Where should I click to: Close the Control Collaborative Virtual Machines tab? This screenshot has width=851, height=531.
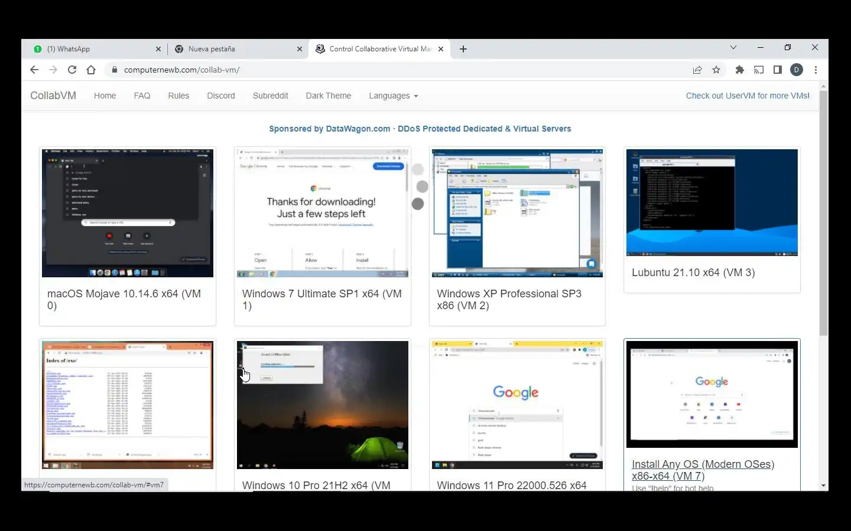441,49
